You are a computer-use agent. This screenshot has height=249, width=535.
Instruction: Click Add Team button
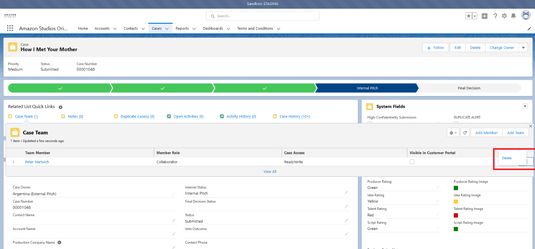click(515, 133)
